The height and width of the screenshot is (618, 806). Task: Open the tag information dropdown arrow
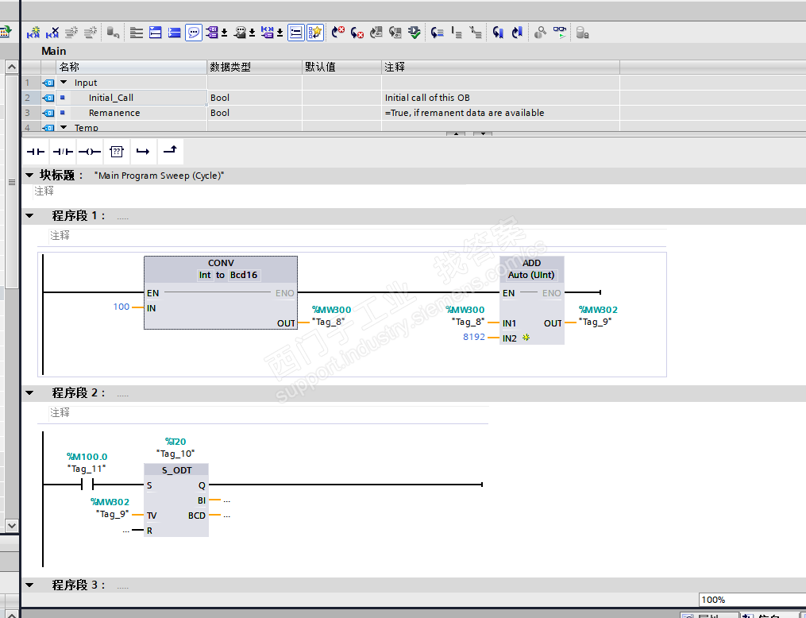(252, 33)
